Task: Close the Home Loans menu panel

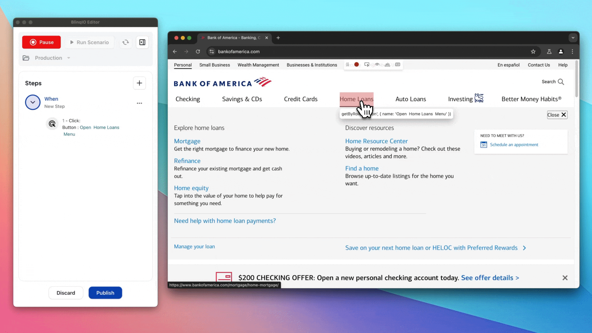Action: (557, 115)
